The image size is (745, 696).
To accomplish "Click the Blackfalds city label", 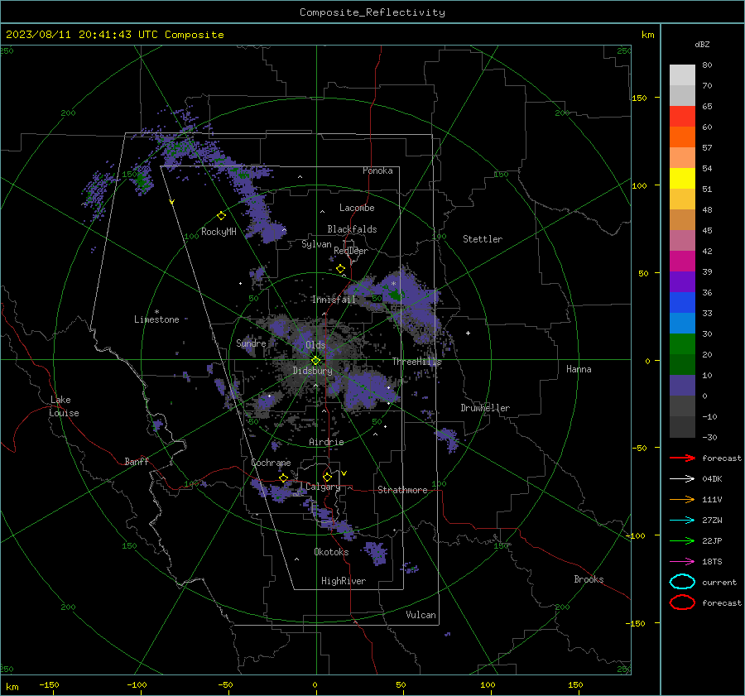I will [x=352, y=229].
